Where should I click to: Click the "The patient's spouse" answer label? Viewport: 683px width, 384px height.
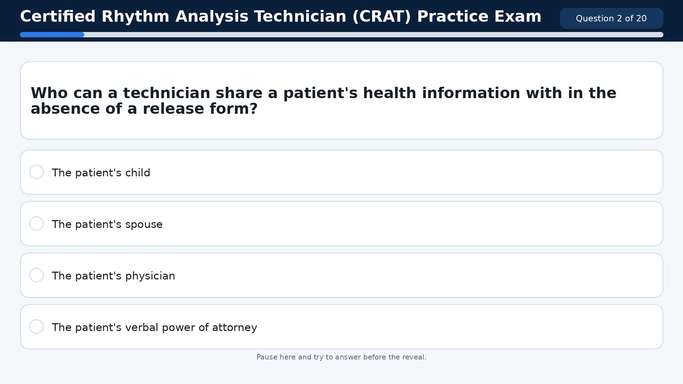pyautogui.click(x=107, y=224)
